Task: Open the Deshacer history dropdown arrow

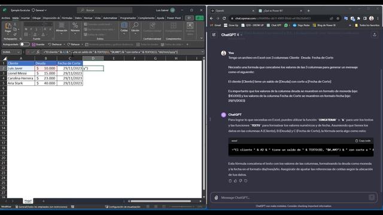Action: (64, 45)
